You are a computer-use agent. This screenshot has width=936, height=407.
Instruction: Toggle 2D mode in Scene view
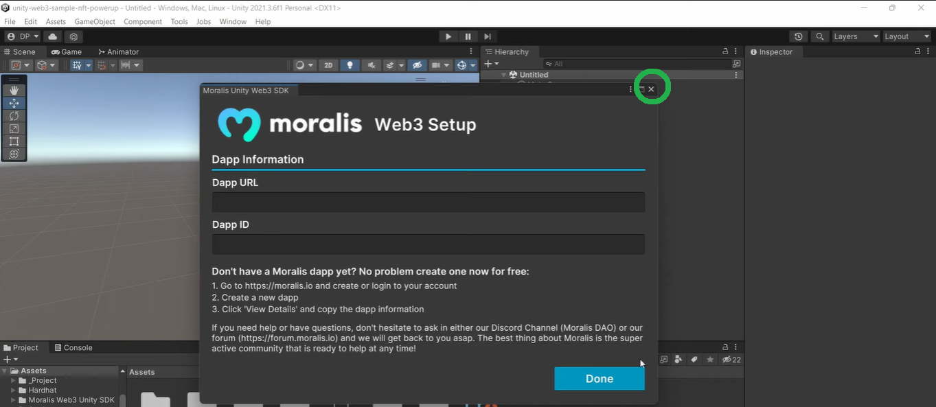(328, 65)
